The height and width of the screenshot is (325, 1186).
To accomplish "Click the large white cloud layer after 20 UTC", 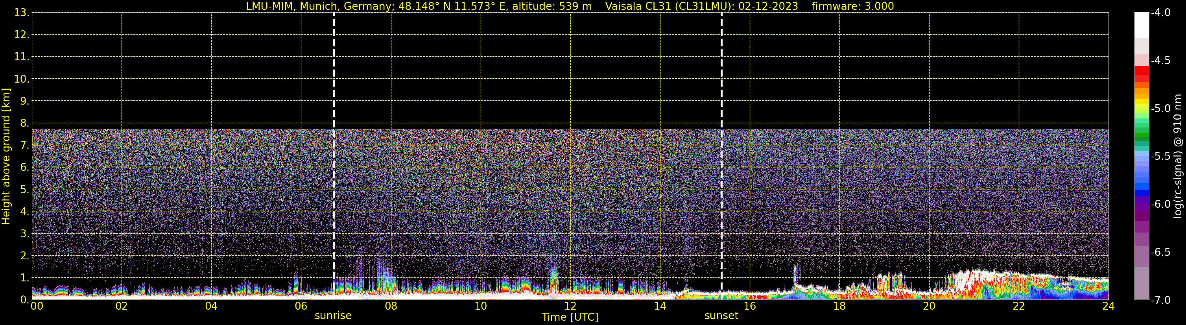I will [972, 280].
